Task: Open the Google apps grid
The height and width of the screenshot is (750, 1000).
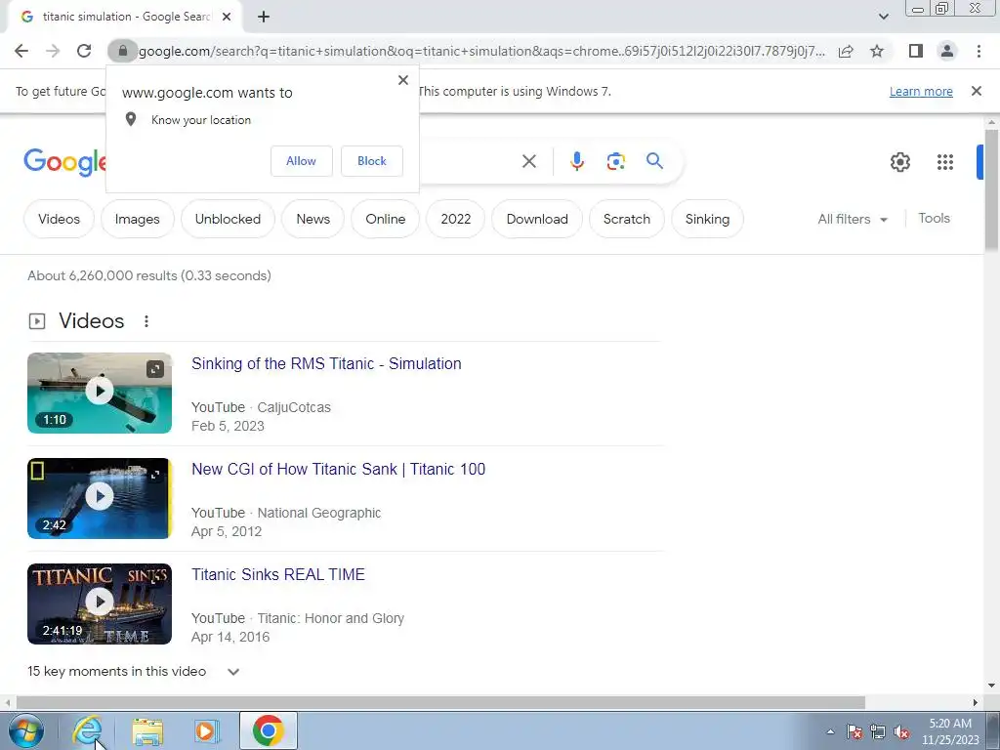Action: click(x=945, y=162)
